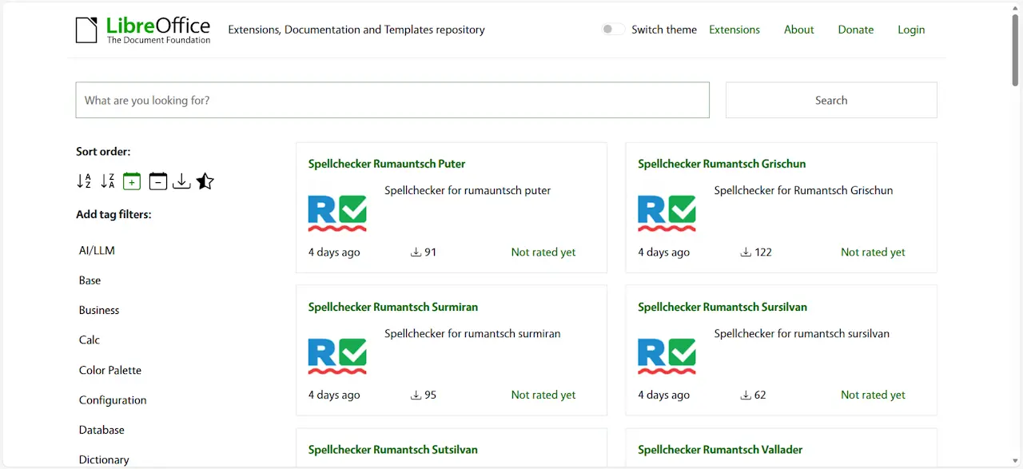The width and height of the screenshot is (1023, 469).
Task: Filter by the Database tag
Action: coord(102,430)
